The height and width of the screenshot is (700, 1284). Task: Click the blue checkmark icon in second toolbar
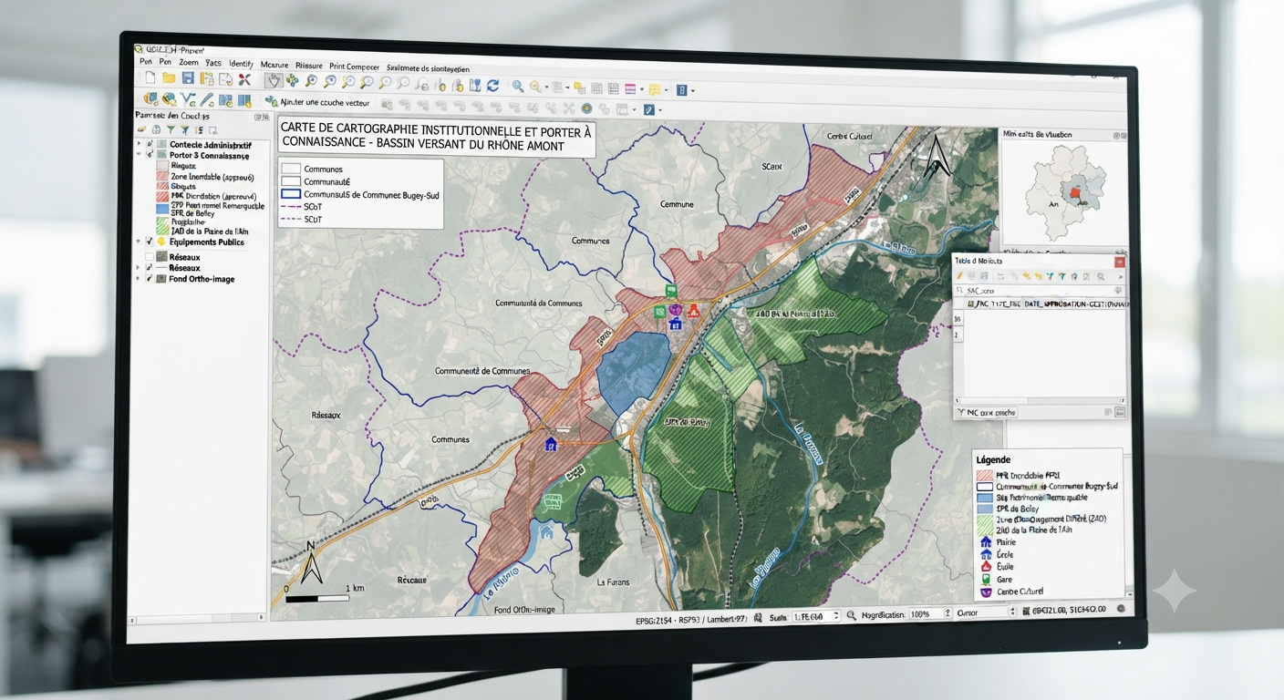[x=649, y=109]
